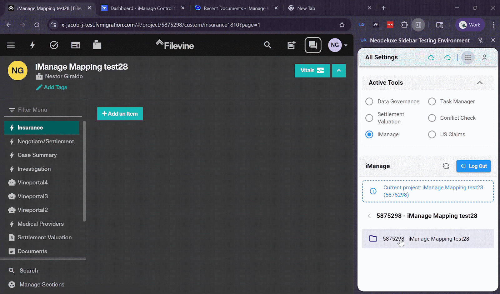Viewport: 500px width, 294px height.
Task: Focus the Filter Menu field
Action: (43, 110)
